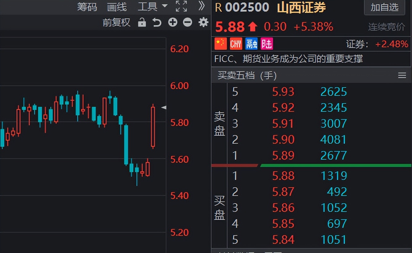Toggle 前复权 price adjustment mode
The width and height of the screenshot is (412, 253).
point(117,22)
